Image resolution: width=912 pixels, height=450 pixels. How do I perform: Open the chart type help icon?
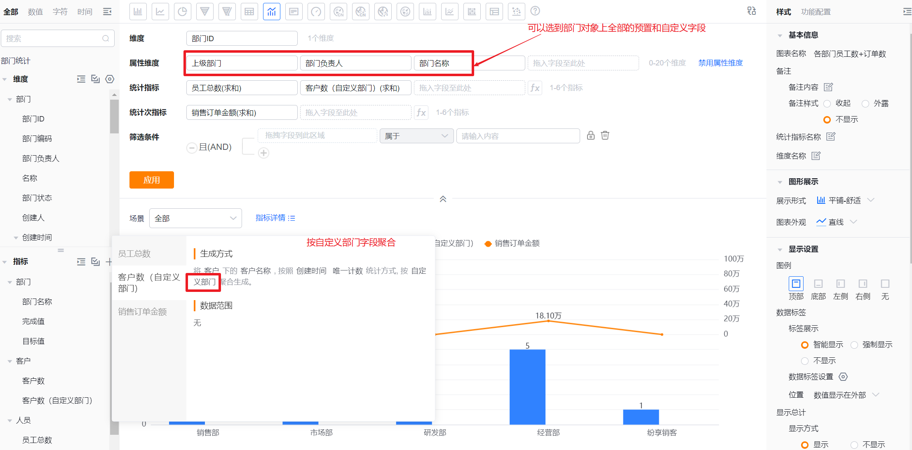[535, 11]
